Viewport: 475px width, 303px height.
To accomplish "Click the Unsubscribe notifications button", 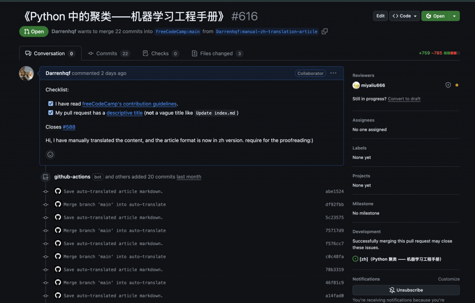I will pos(406,290).
